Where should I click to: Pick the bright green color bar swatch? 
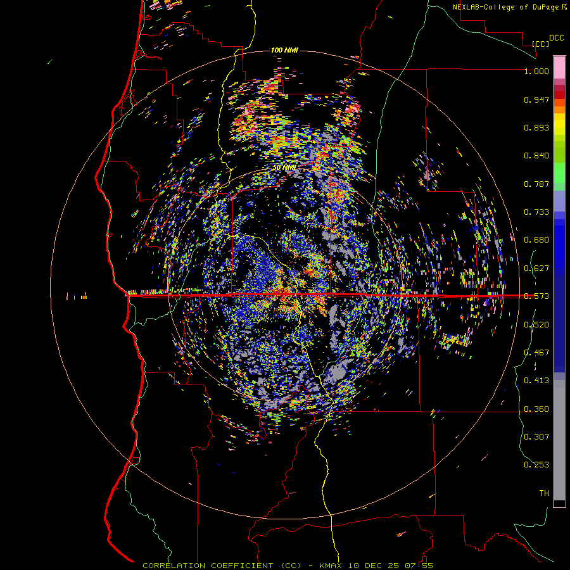pos(559,173)
